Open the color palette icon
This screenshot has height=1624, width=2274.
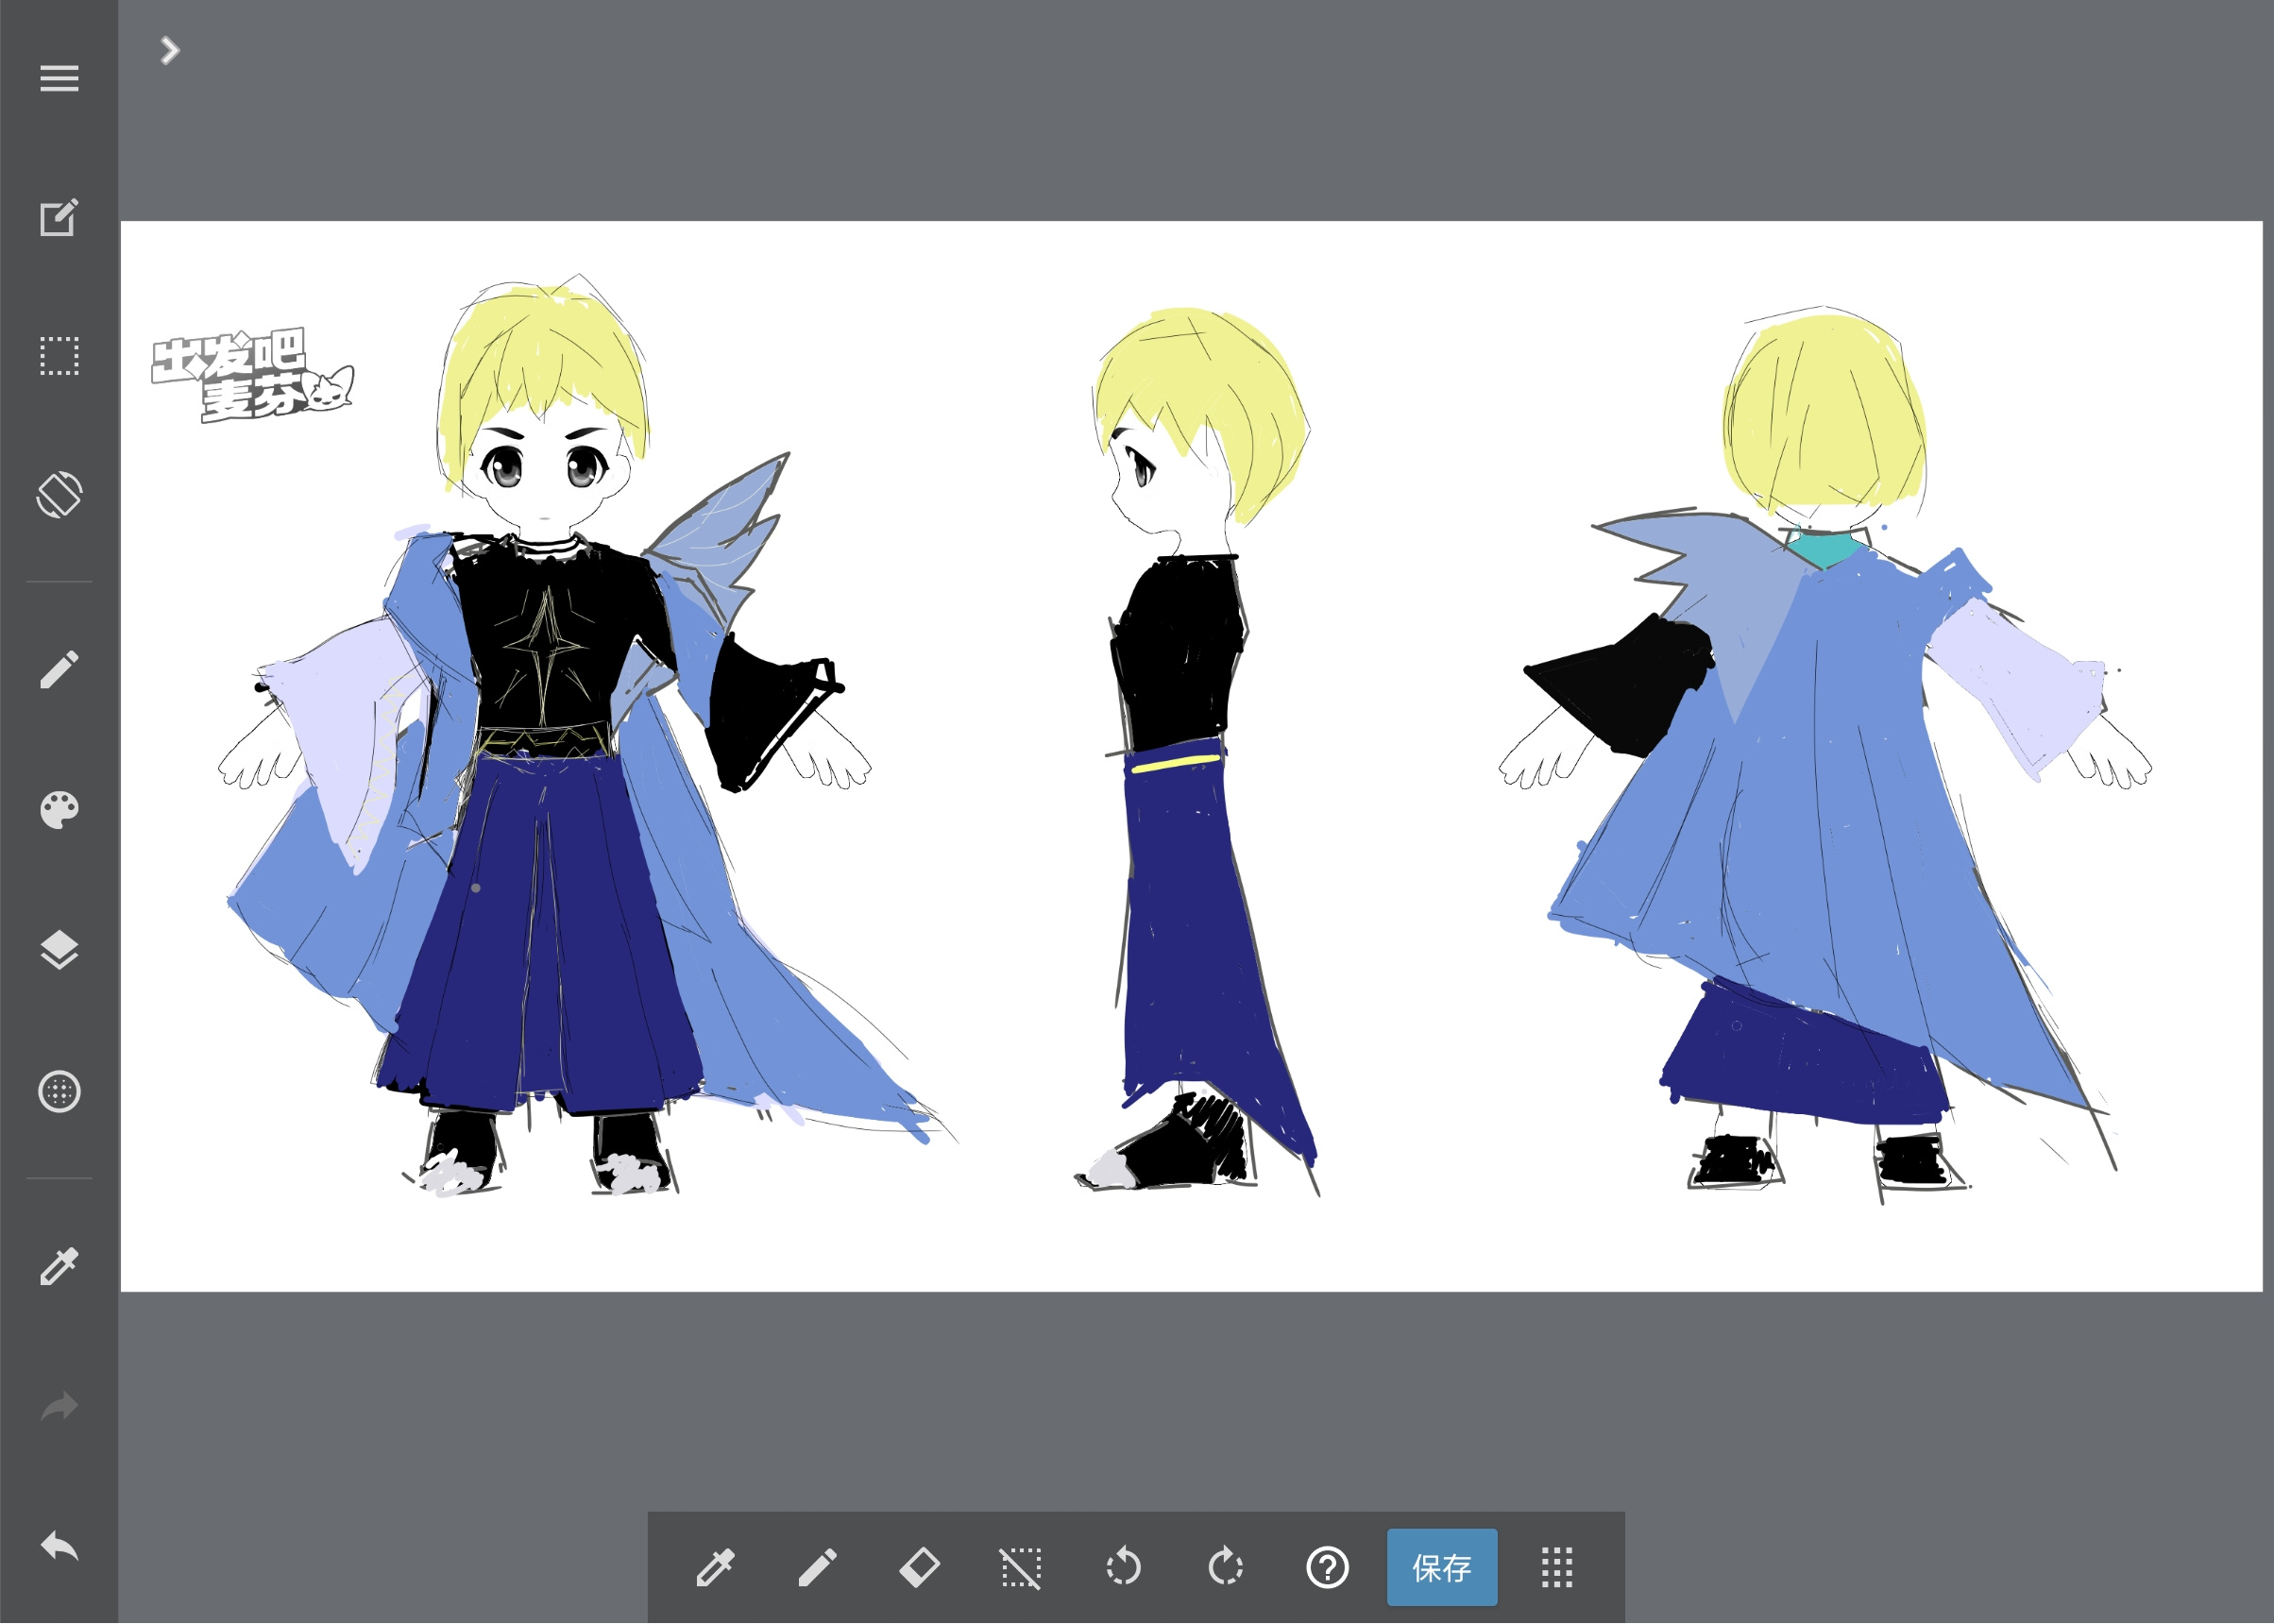(x=59, y=810)
